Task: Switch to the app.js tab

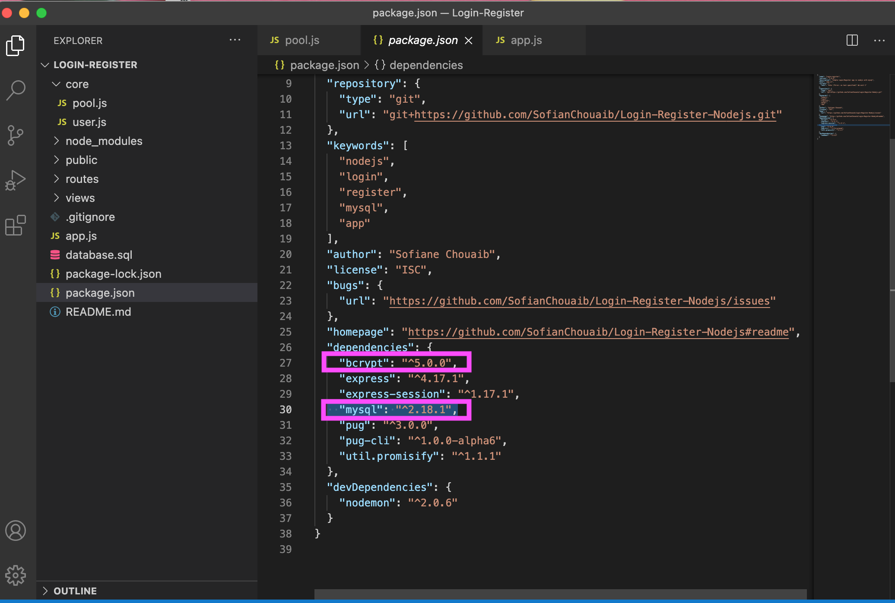Action: (x=526, y=41)
